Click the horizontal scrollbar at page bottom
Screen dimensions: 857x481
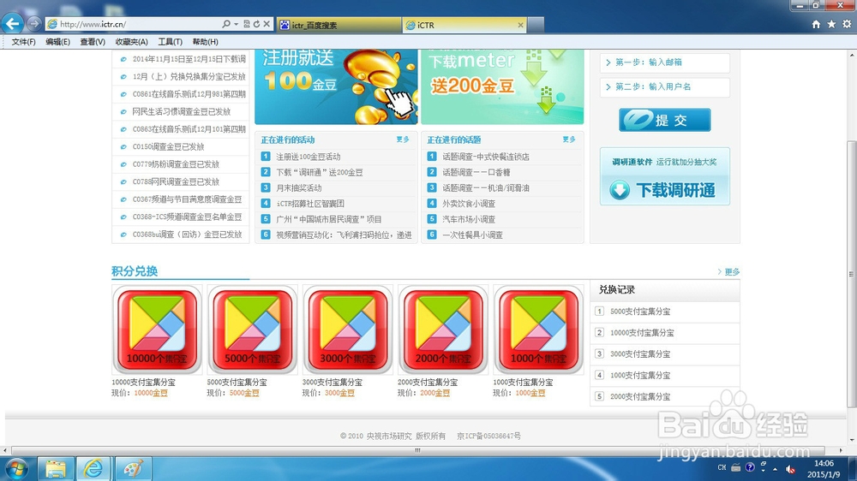click(x=417, y=450)
